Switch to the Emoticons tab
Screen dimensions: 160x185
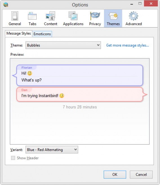[x=42, y=34]
